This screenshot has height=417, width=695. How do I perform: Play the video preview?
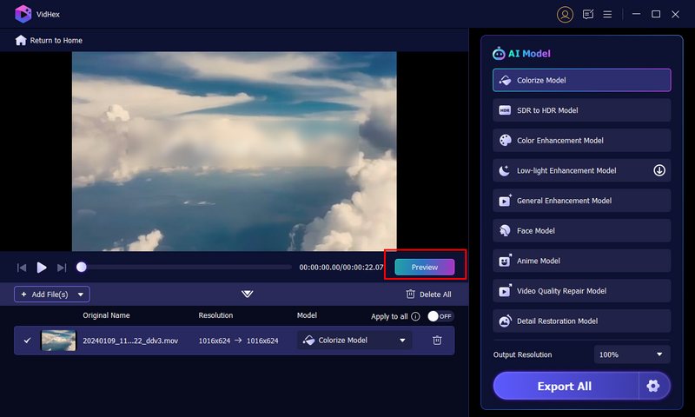point(42,268)
